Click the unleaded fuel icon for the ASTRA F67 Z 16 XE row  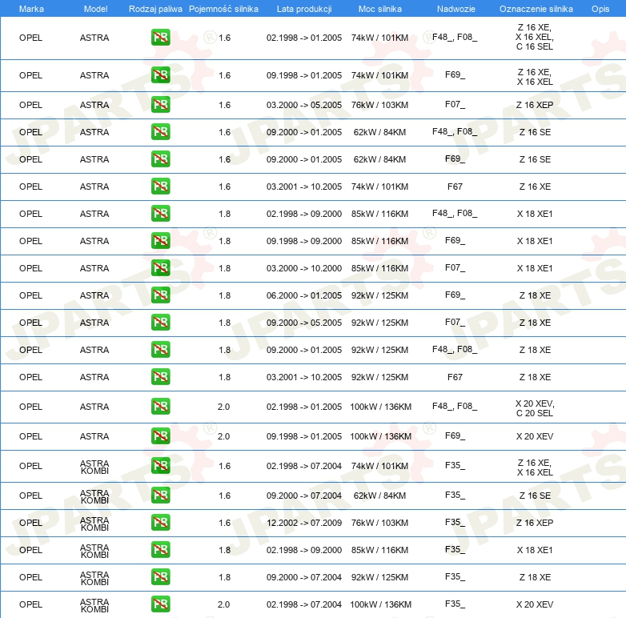coord(160,187)
